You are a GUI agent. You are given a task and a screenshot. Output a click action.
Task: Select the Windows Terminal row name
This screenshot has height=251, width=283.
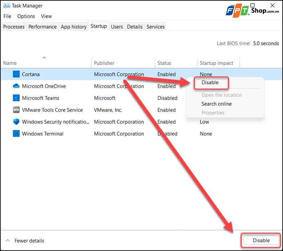tap(42, 134)
